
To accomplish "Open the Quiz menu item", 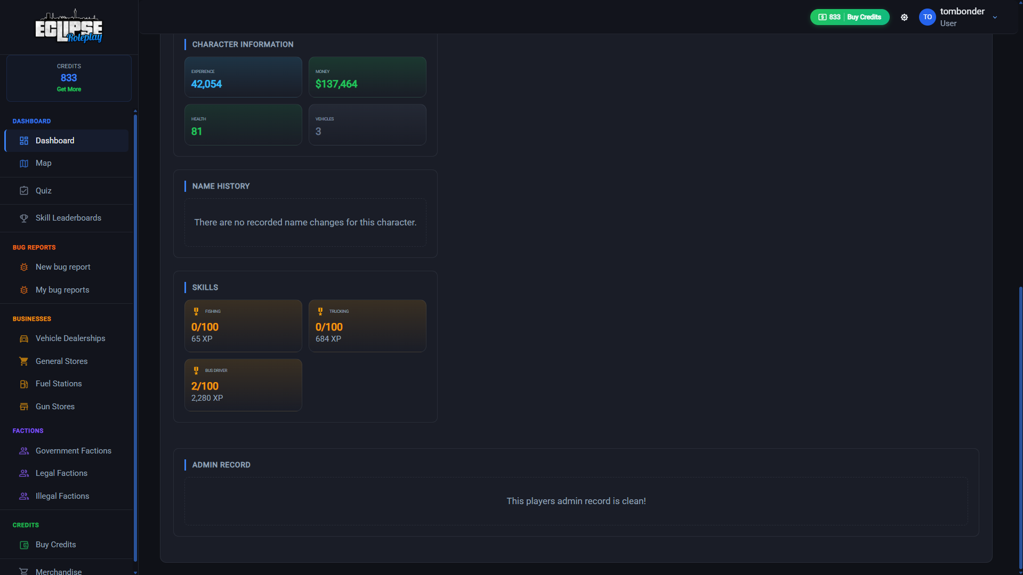I will point(67,191).
